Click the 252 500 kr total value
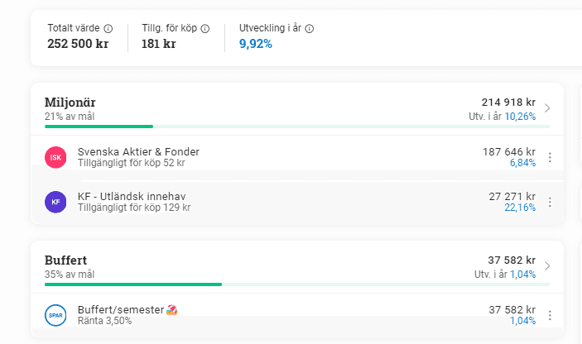582x344 pixels. click(78, 44)
